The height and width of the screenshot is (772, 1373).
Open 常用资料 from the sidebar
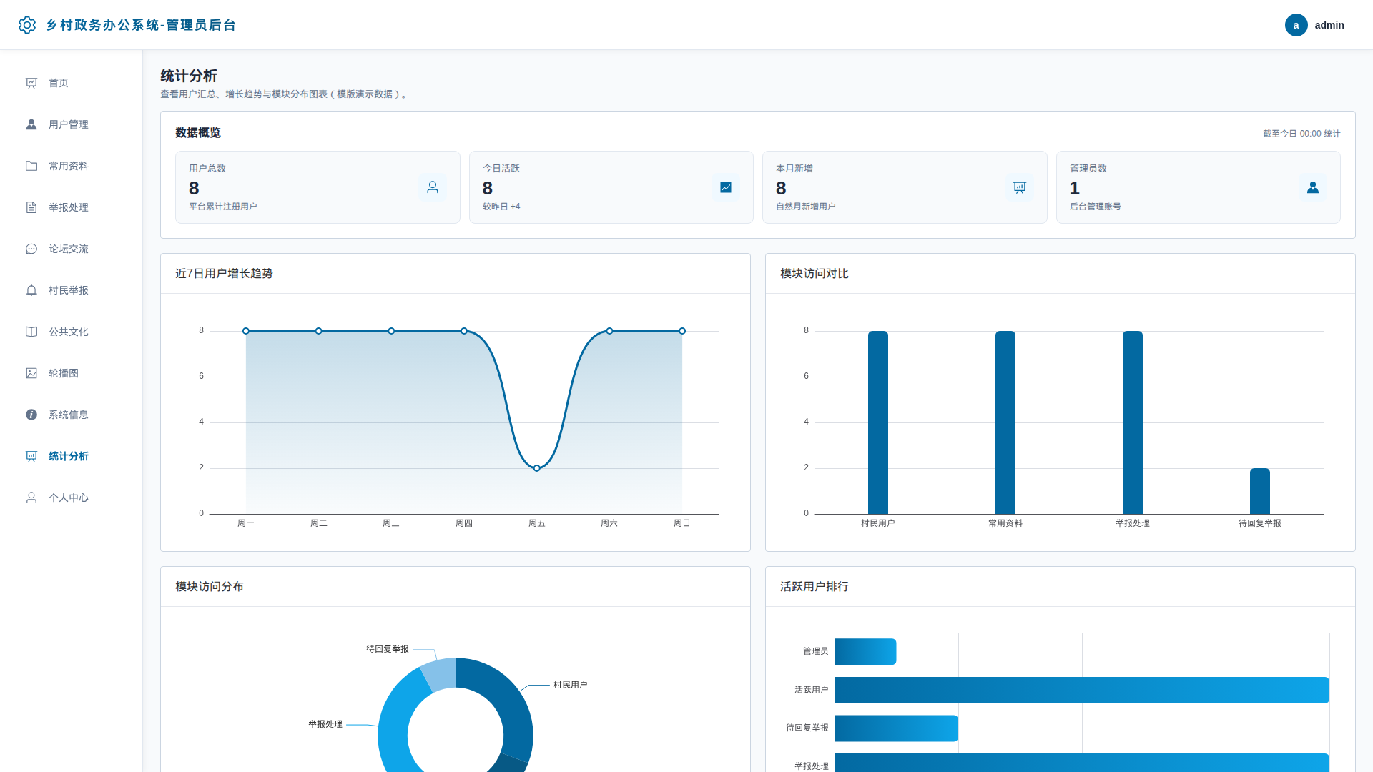[x=72, y=166]
